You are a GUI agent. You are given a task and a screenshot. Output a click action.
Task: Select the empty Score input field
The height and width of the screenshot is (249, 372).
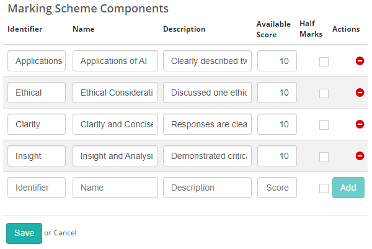277,188
